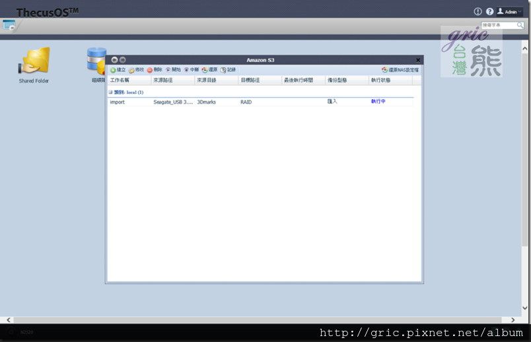531x342 pixels.
Task: Click the 建立 (create) toolbar button
Action: [x=118, y=70]
